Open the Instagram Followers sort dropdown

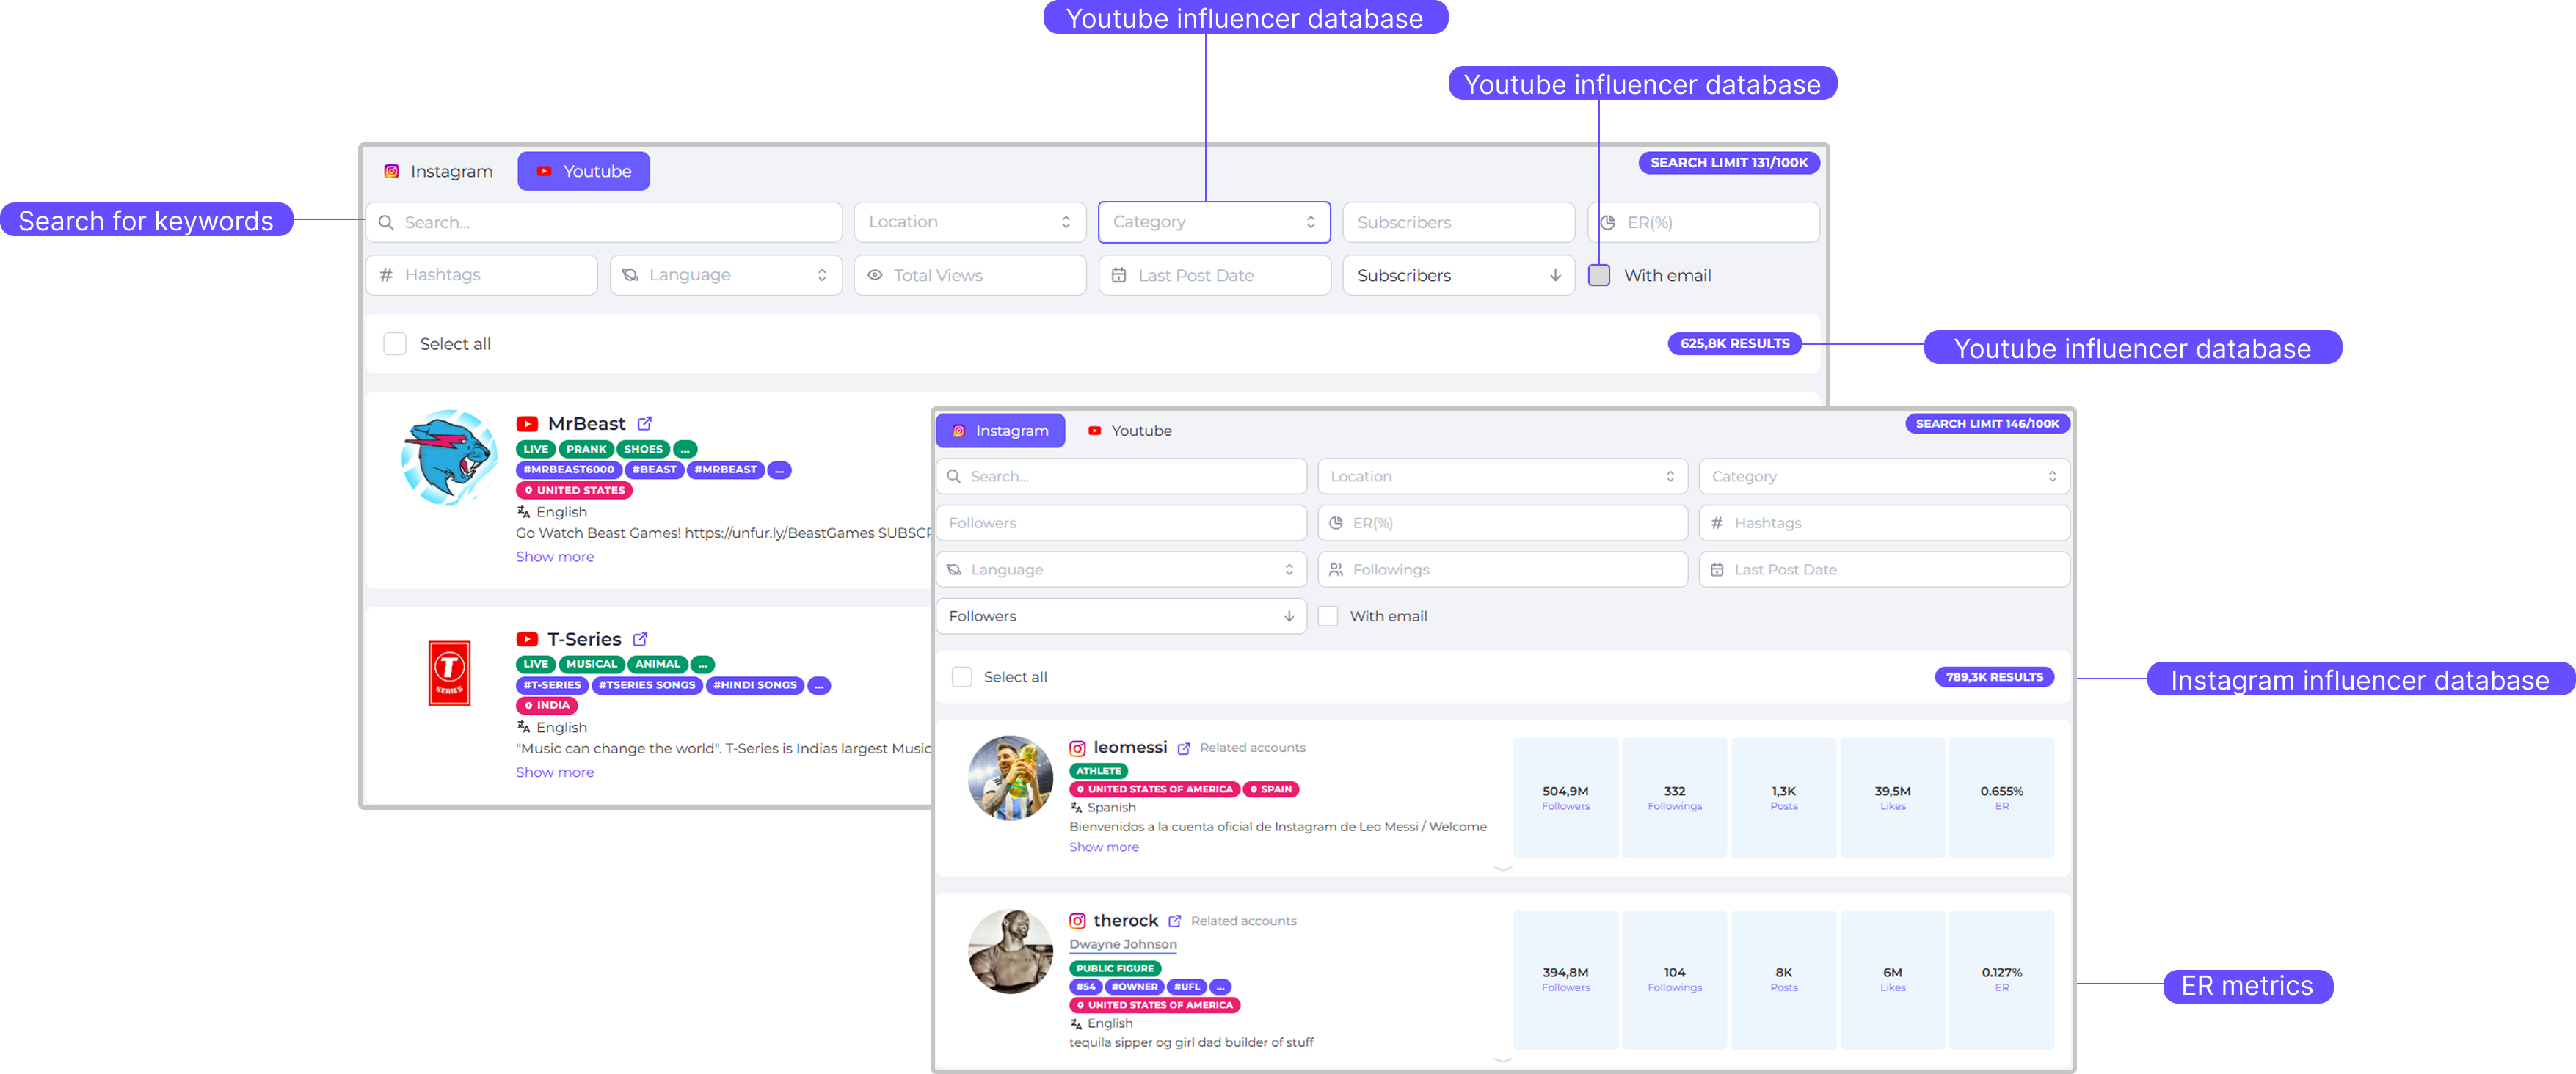pyautogui.click(x=1121, y=617)
